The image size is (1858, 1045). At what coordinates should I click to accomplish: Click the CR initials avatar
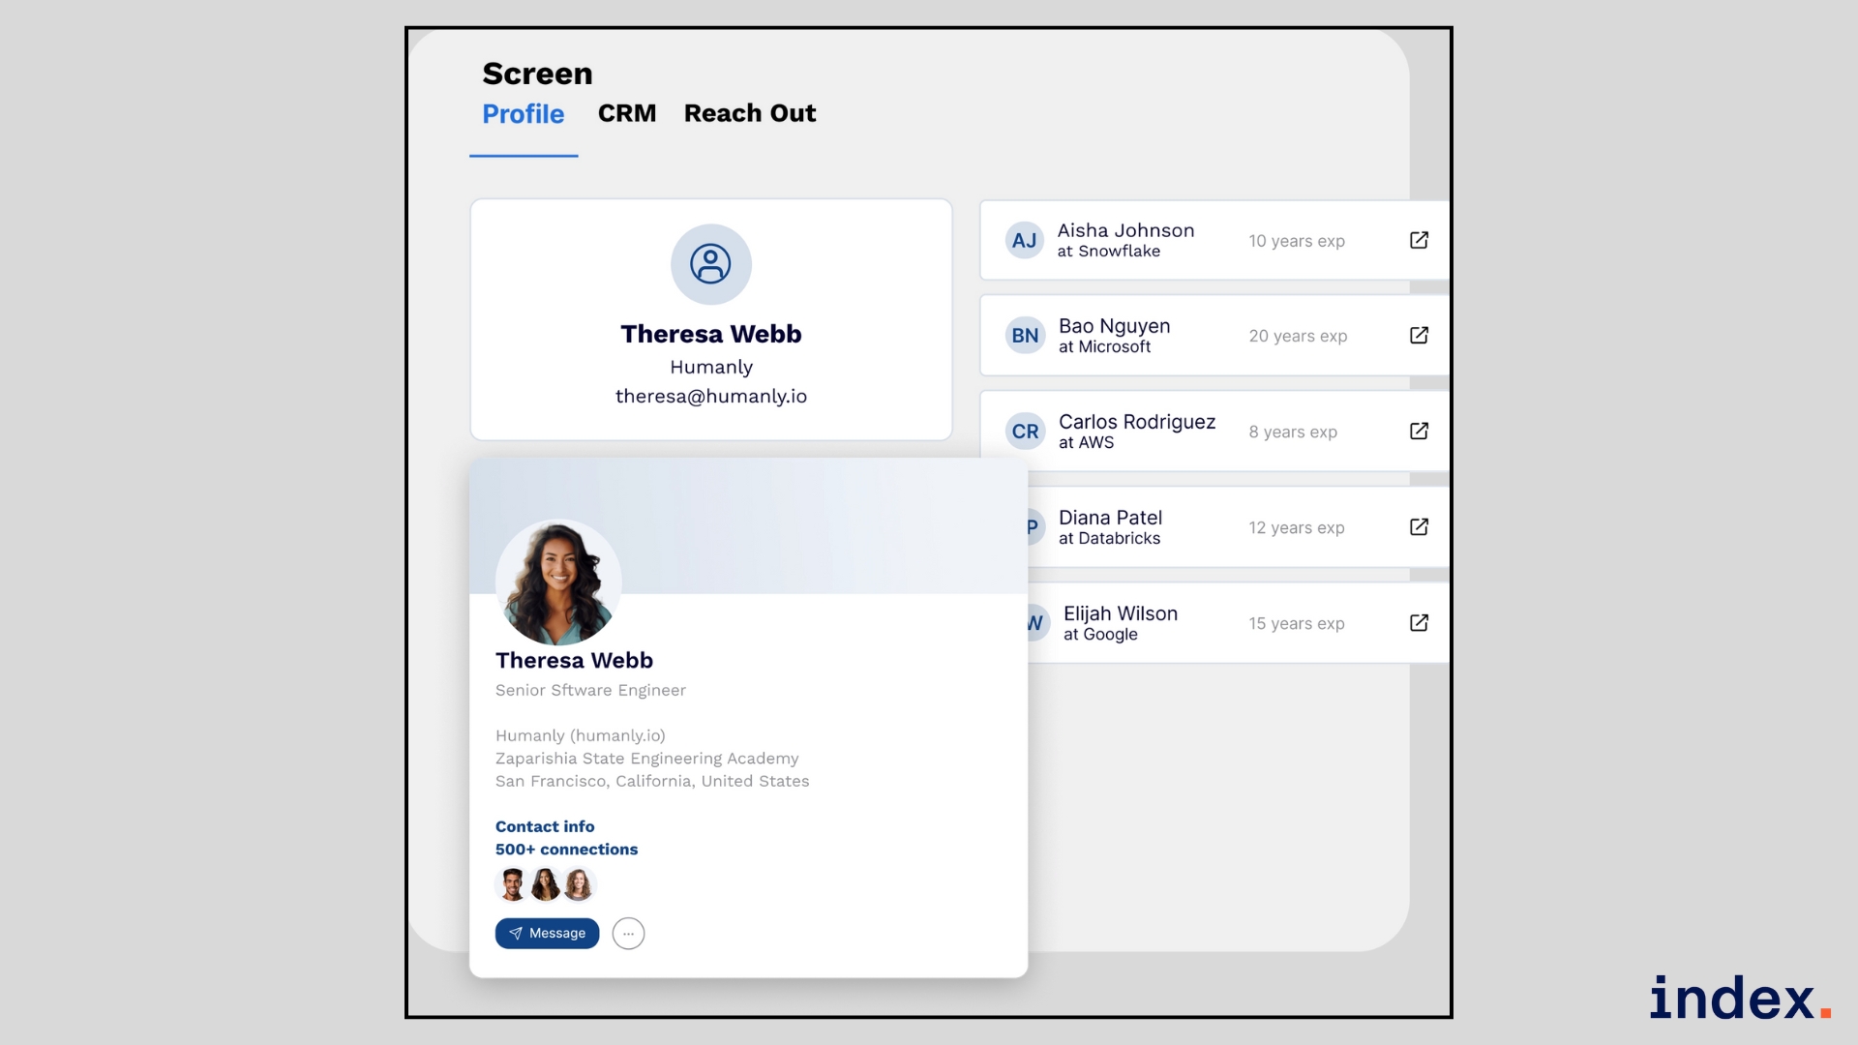pyautogui.click(x=1025, y=432)
